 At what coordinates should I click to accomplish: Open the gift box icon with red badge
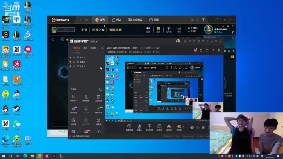(x=195, y=50)
